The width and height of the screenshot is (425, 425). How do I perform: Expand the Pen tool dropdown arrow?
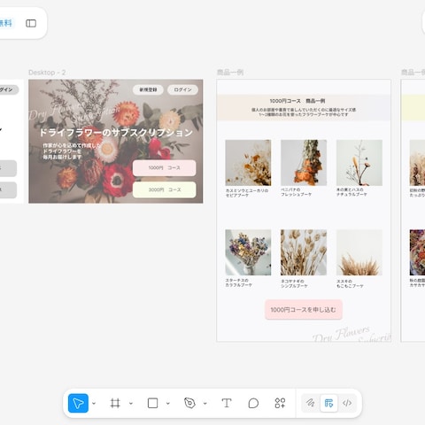[x=205, y=403]
